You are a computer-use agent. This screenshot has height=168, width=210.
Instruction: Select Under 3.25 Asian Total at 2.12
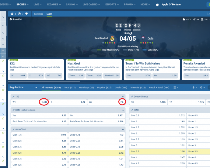point(96,153)
